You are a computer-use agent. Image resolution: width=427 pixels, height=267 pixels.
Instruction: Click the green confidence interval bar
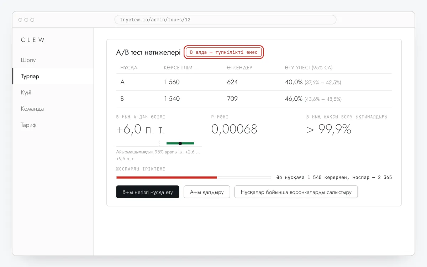point(180,143)
